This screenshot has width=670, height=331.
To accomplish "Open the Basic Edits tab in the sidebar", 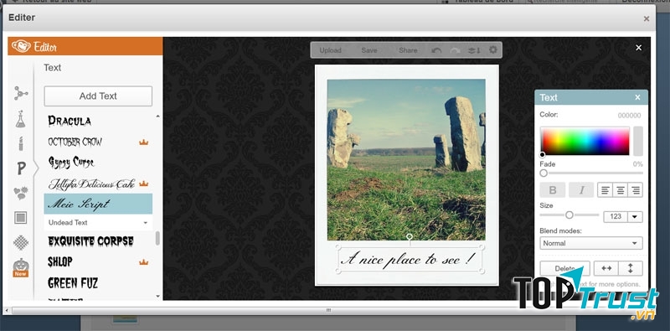I will [20, 93].
